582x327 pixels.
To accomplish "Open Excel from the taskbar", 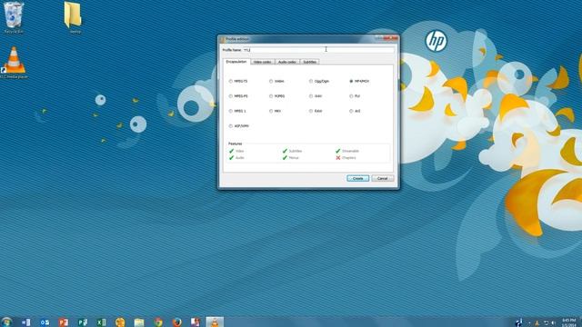I will click(x=101, y=322).
